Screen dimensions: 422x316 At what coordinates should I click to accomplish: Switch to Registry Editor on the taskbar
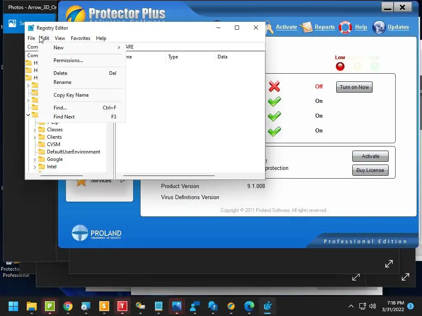(267, 306)
